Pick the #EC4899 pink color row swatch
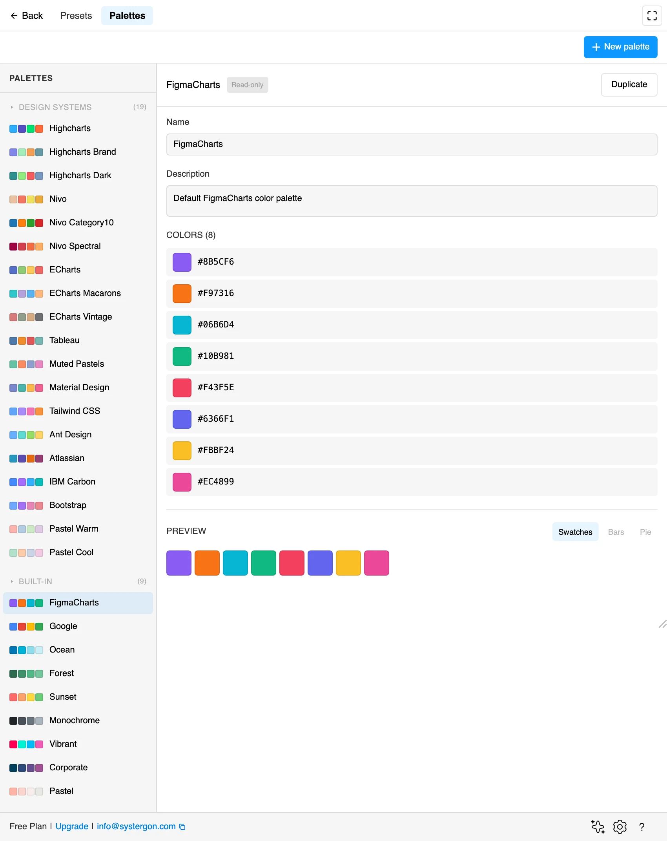667x841 pixels. tap(182, 482)
